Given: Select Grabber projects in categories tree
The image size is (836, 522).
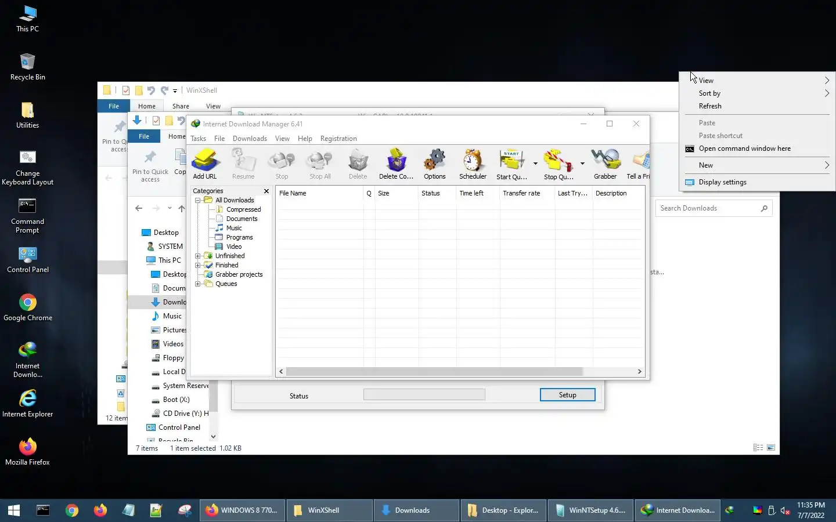Looking at the screenshot, I should (239, 274).
